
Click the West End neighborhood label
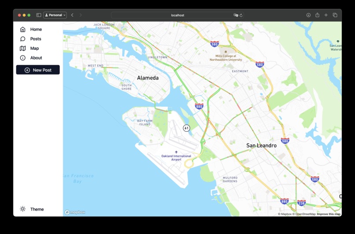point(96,66)
